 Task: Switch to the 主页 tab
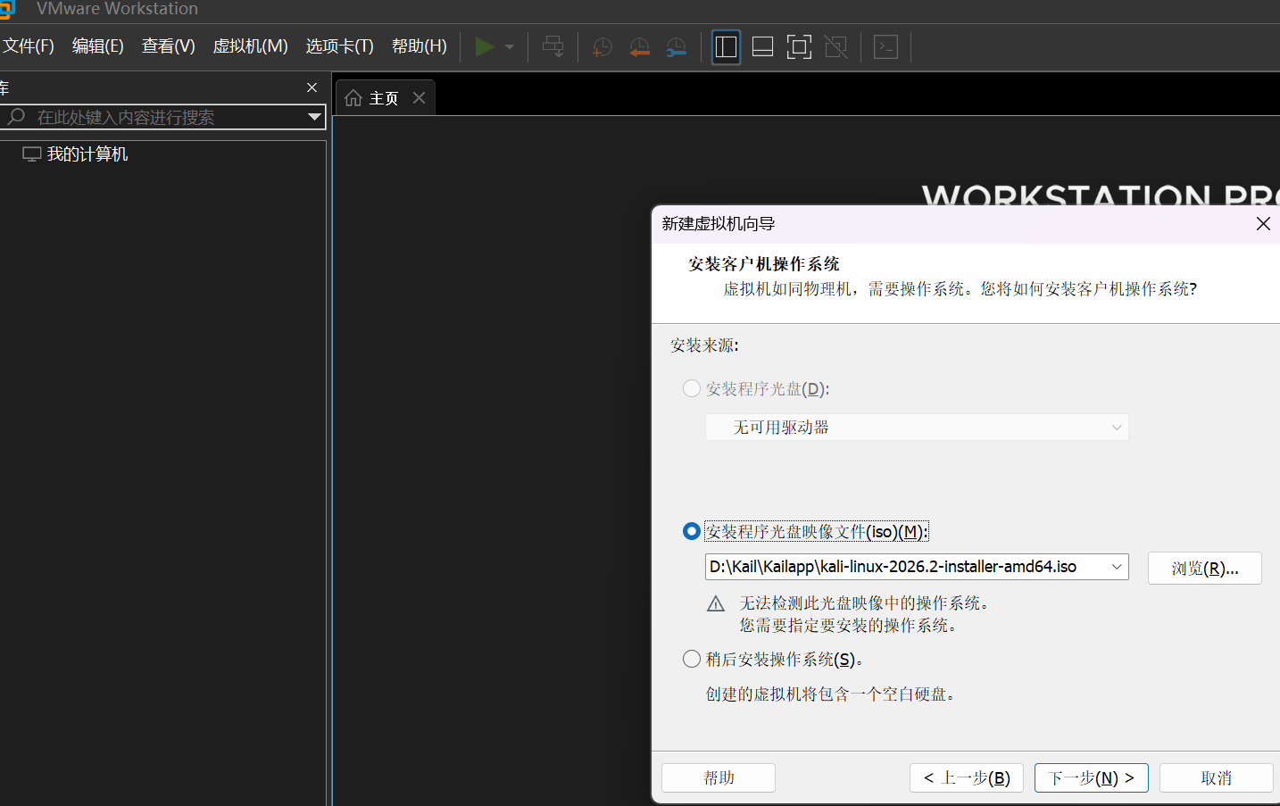coord(385,98)
